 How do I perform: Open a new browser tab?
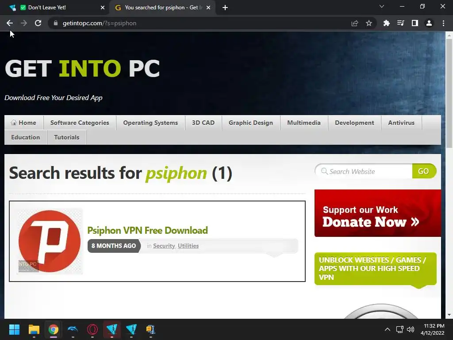[225, 8]
